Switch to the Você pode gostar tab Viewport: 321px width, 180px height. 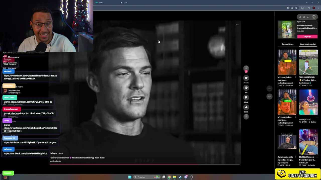tap(308, 44)
